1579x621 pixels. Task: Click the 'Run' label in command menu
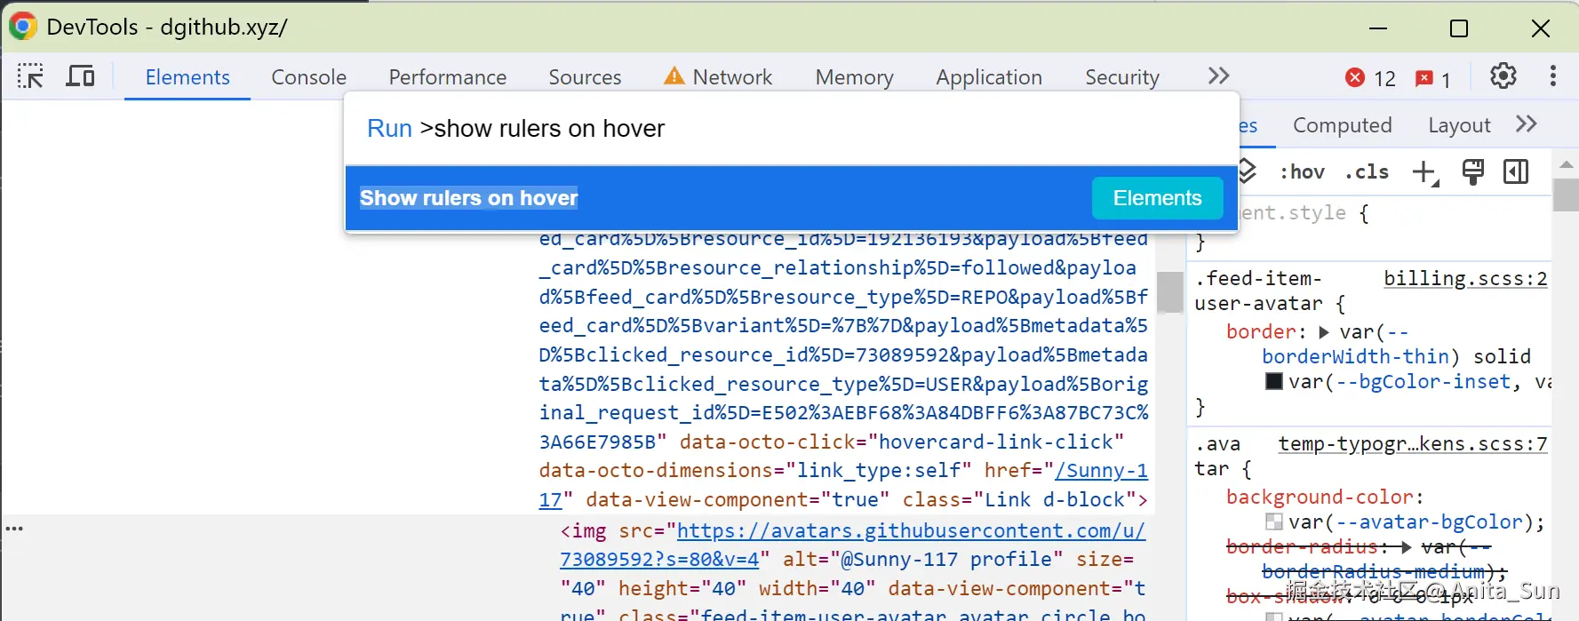coord(389,129)
